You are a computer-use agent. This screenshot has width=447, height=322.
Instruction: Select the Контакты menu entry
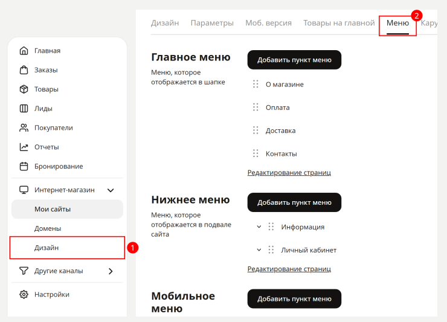(281, 153)
